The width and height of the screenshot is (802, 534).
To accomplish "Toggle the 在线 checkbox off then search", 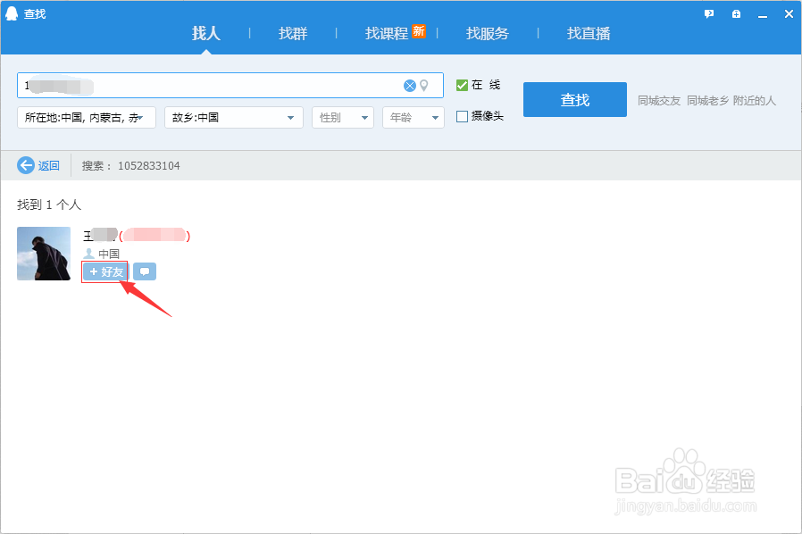I will (x=463, y=84).
